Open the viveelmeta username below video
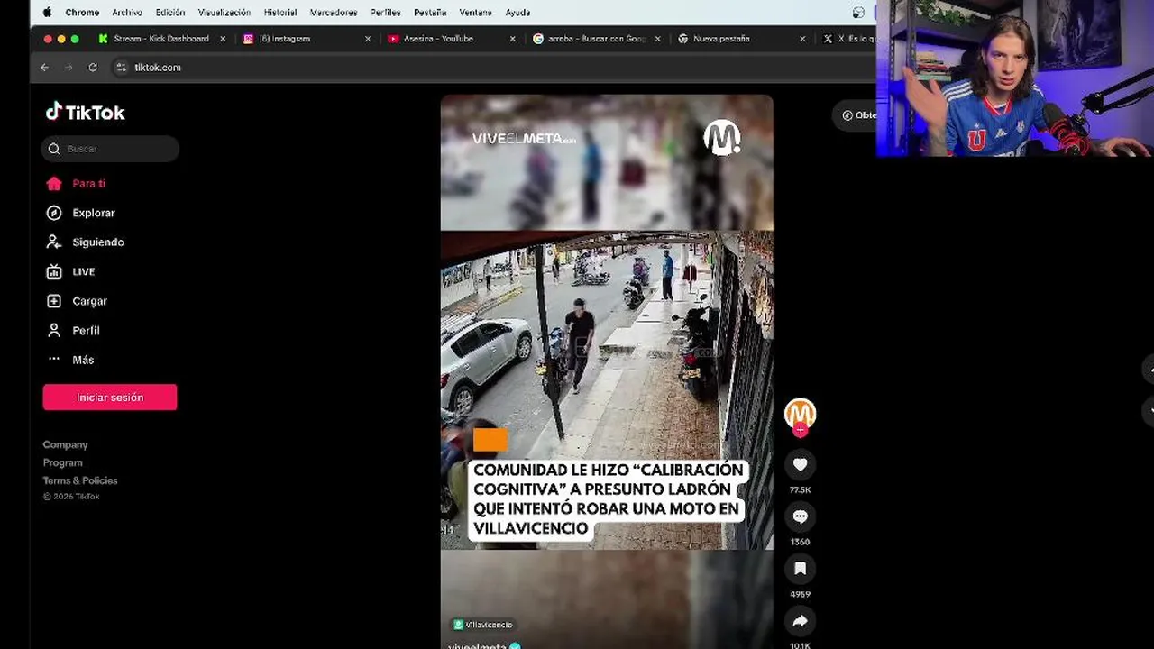Image resolution: width=1154 pixels, height=649 pixels. 478,646
